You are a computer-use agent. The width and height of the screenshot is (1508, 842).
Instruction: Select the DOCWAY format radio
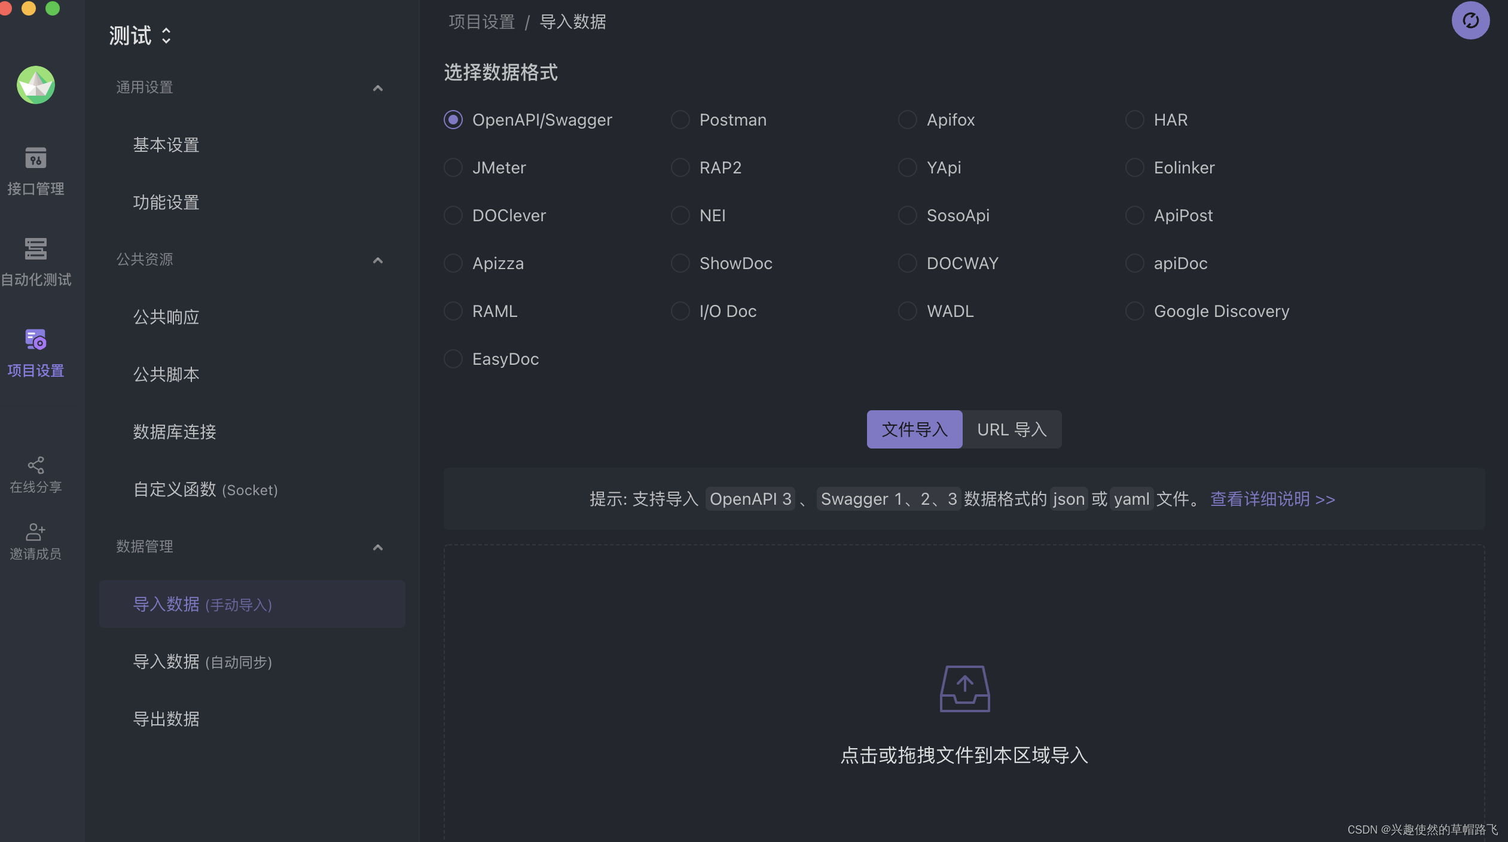pos(908,263)
